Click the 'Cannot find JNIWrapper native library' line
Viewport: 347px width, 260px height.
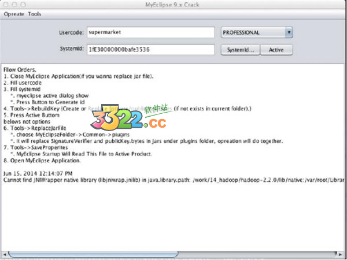pos(173,180)
